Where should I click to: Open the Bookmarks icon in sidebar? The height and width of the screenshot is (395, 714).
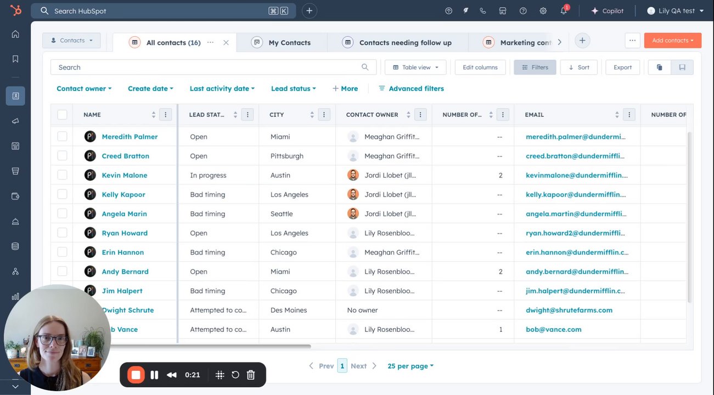click(x=15, y=59)
